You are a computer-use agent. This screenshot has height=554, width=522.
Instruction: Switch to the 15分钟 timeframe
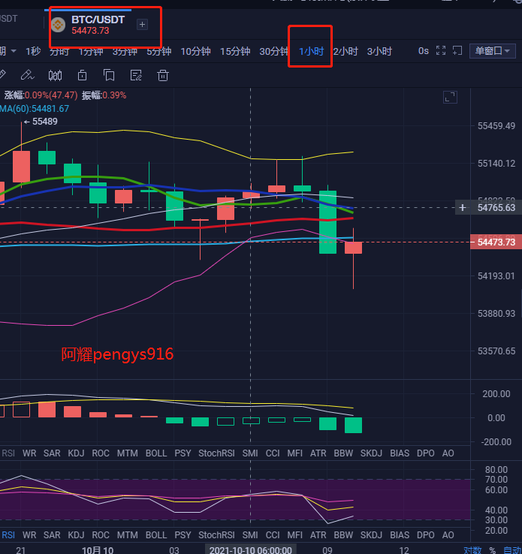click(235, 51)
